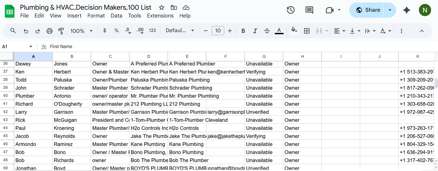The height and width of the screenshot is (171, 438).
Task: Open the N account avatar
Action: 424,10
